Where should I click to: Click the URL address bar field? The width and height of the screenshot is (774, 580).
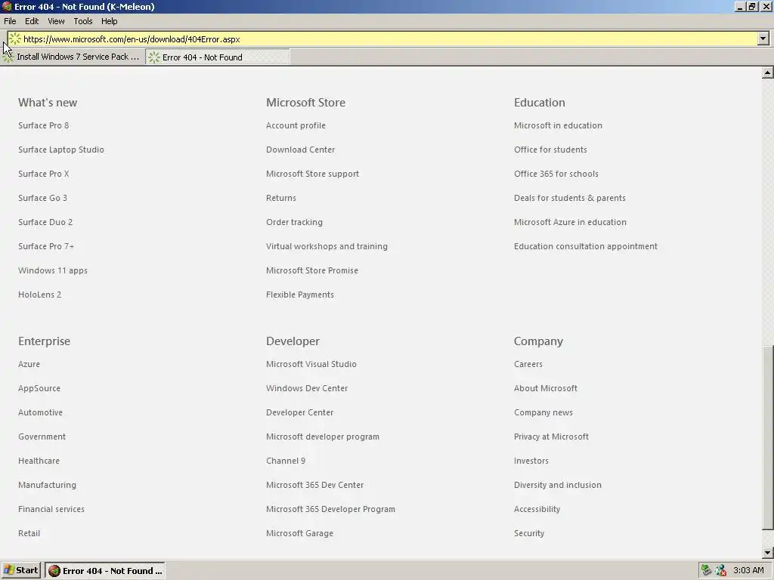[389, 39]
